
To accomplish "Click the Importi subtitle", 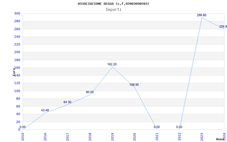I will 113,10.
